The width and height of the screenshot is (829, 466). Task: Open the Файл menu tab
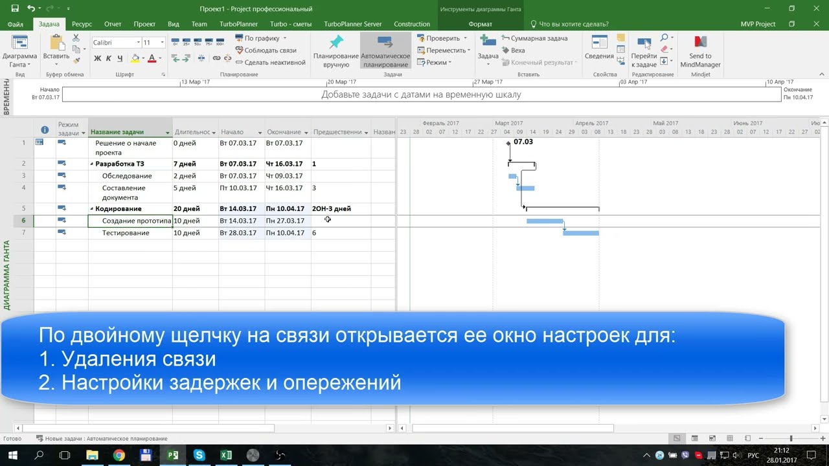tap(16, 24)
